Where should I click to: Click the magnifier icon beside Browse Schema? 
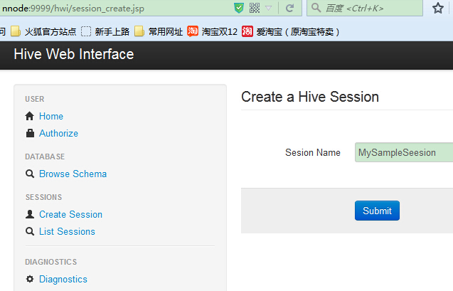(30, 174)
